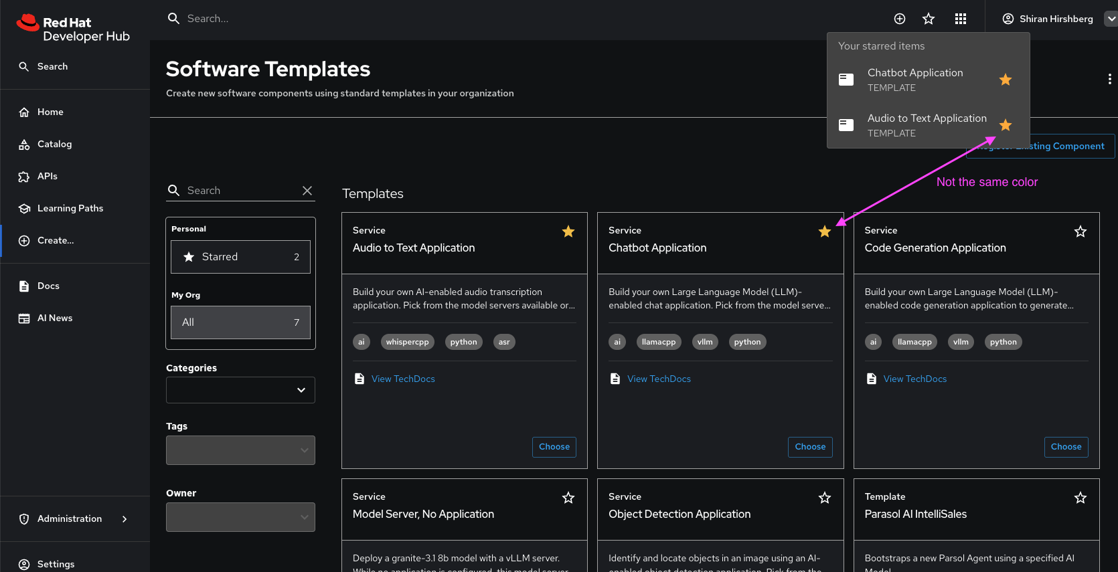Click the top global search field

coord(268,19)
